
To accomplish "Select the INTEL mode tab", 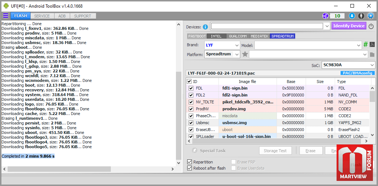I will pyautogui.click(x=216, y=36).
